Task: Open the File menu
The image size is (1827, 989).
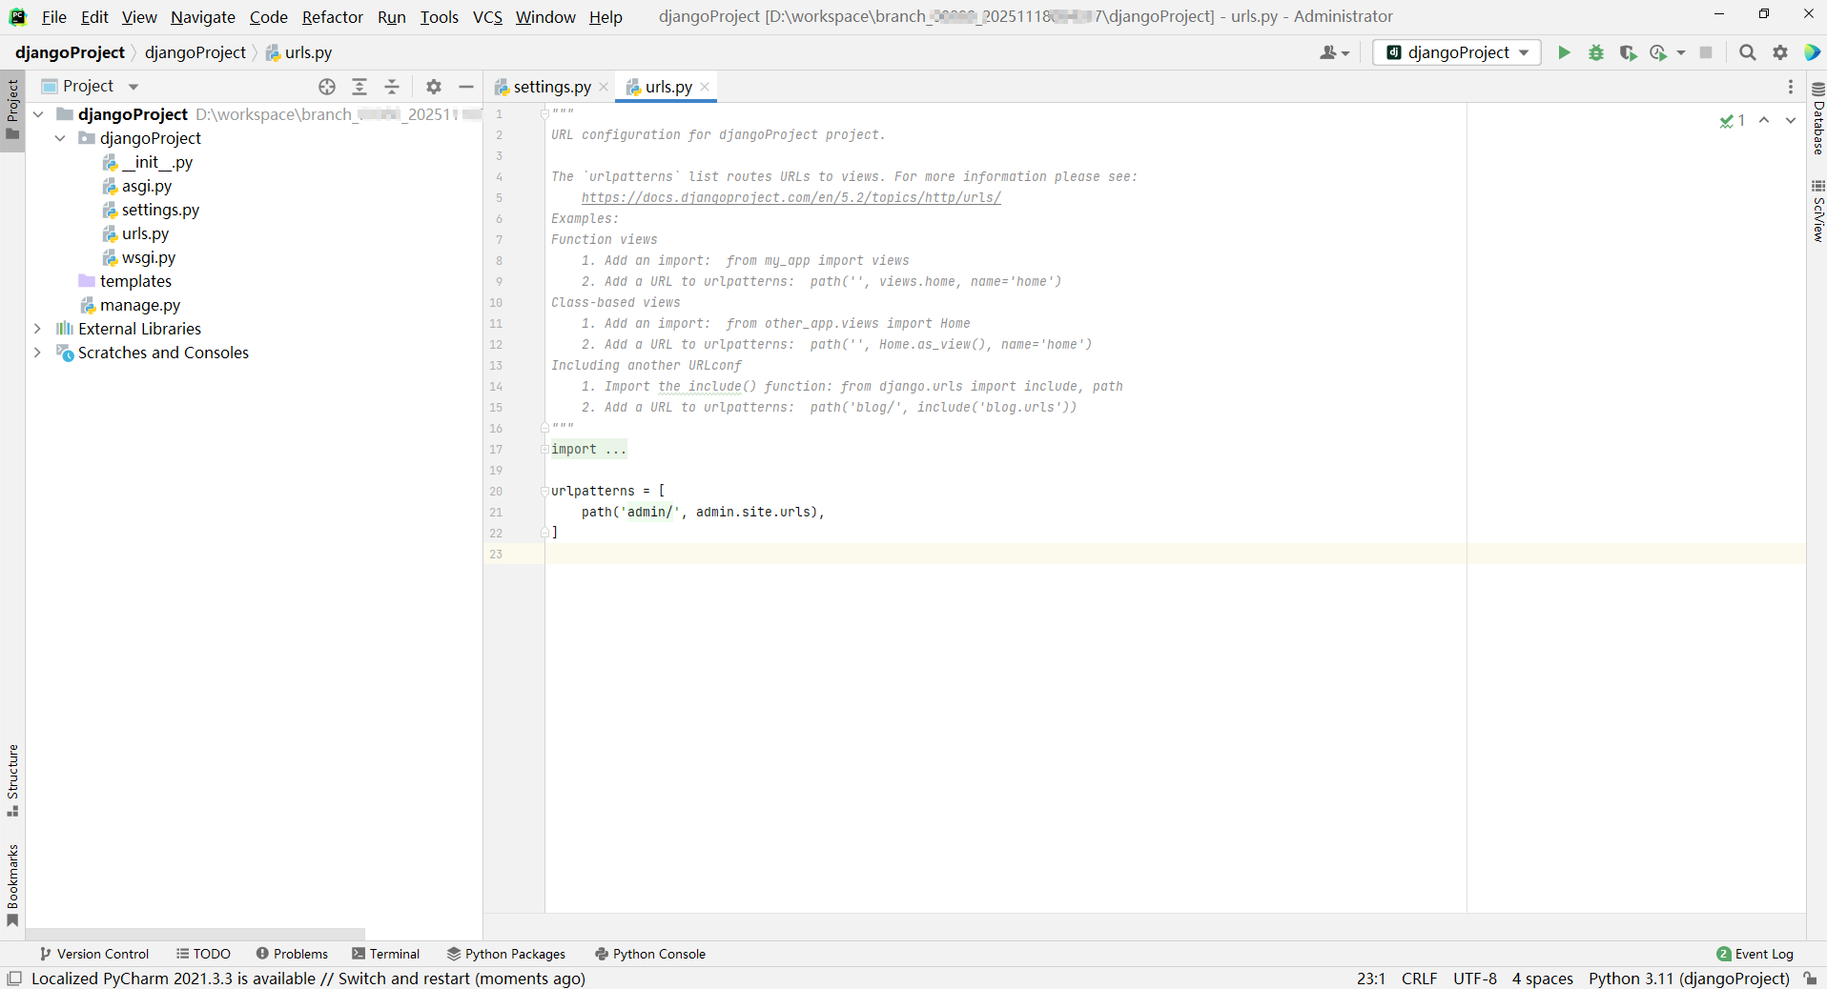Action: click(x=53, y=17)
